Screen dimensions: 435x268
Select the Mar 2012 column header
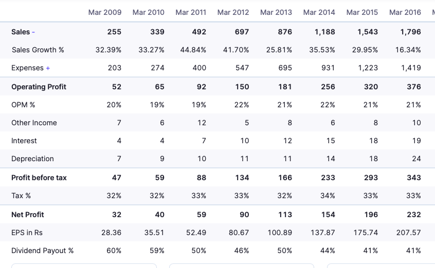pyautogui.click(x=233, y=12)
